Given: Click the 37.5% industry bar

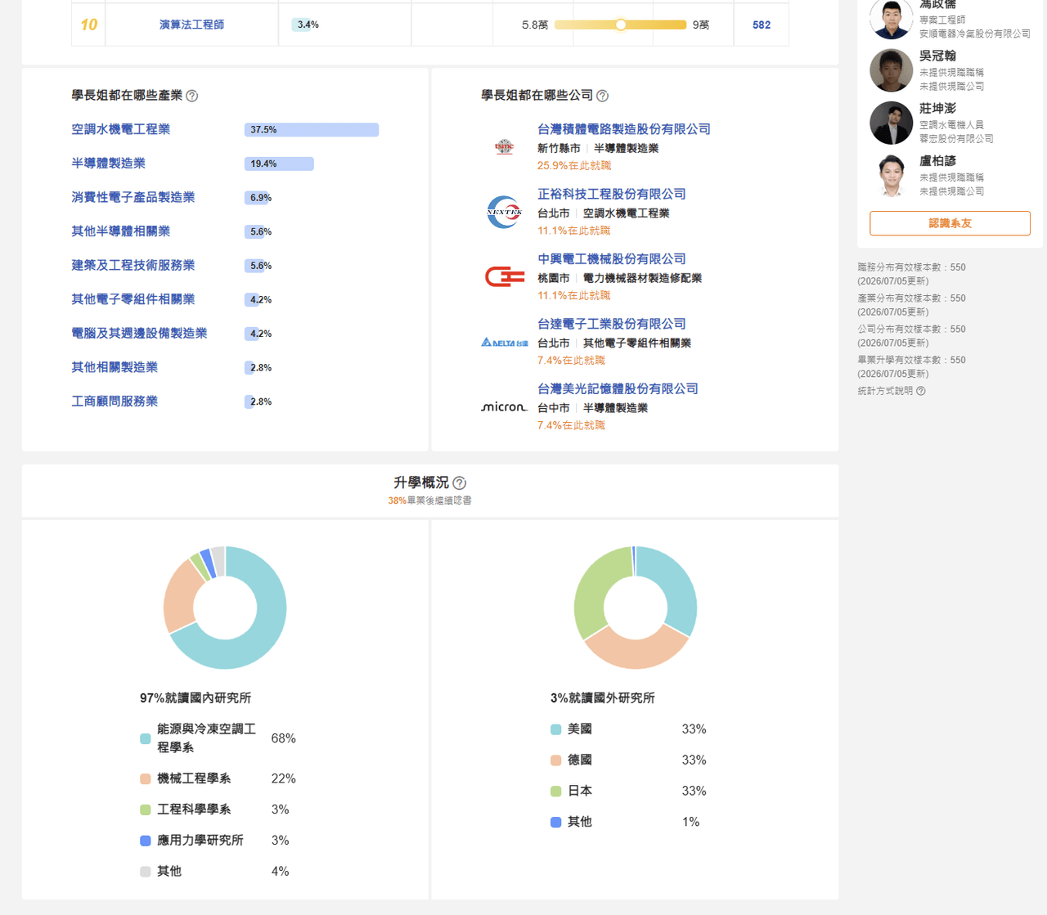Looking at the screenshot, I should click(x=312, y=129).
